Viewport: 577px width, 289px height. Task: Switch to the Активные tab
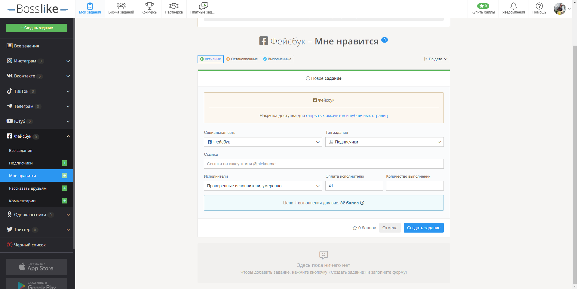tap(210, 59)
